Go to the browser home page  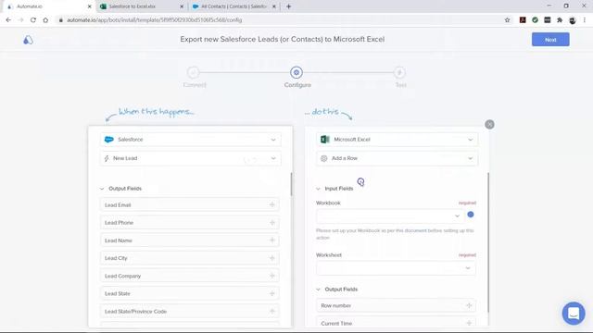[45, 20]
